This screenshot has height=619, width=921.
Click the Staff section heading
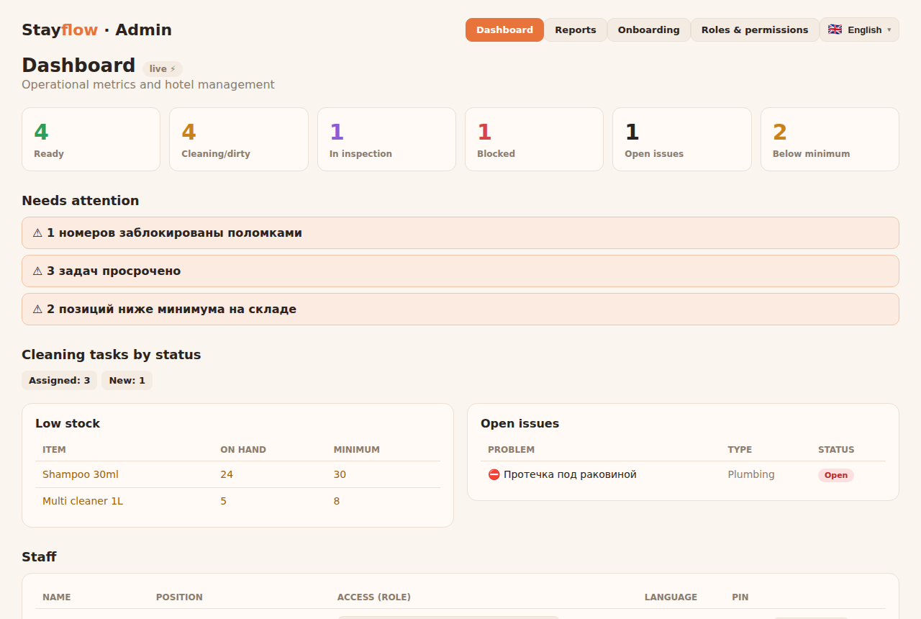(x=39, y=556)
